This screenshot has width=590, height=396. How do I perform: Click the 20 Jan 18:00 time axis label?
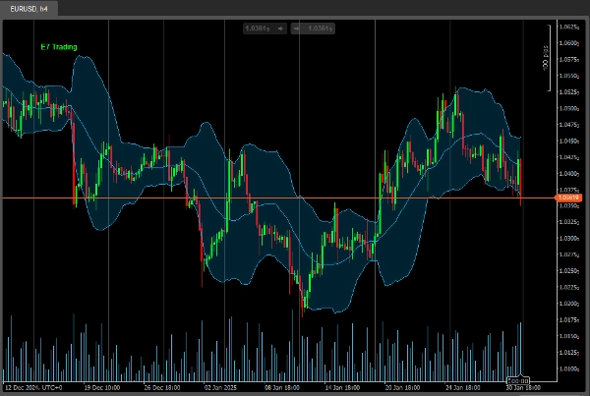[x=402, y=387]
